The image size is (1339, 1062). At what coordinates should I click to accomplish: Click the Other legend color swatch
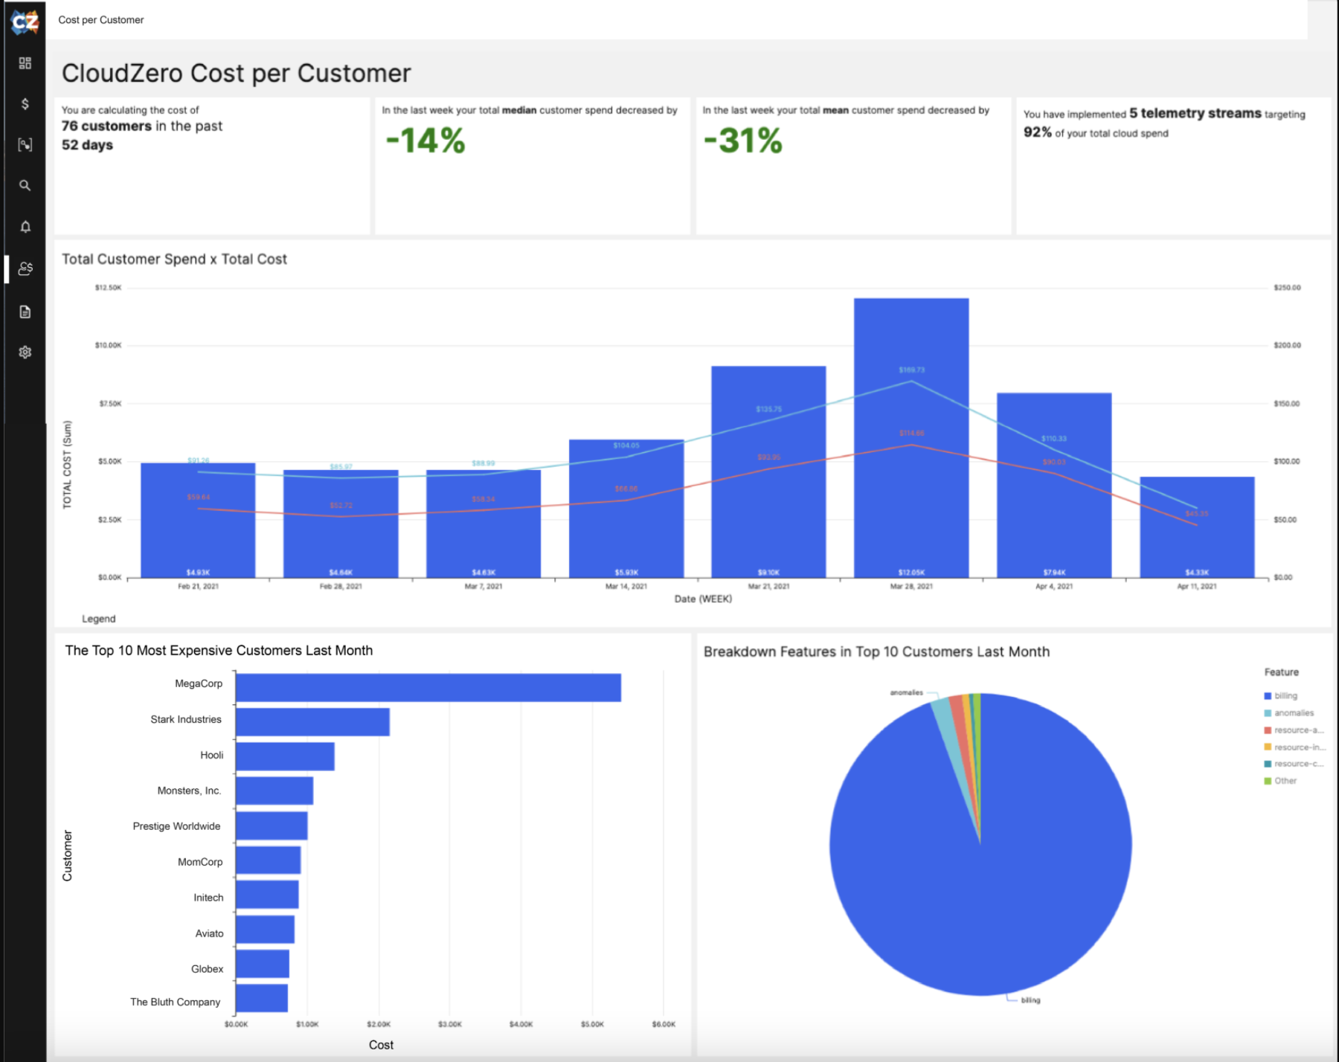point(1268,781)
